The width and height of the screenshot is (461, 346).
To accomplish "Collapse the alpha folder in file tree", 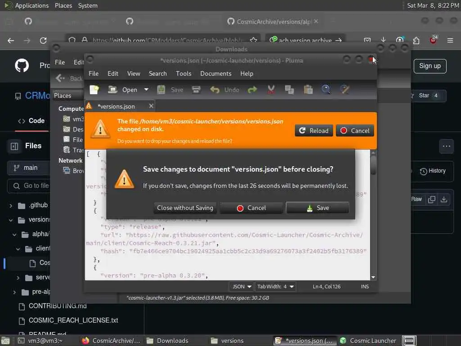I will click(x=14, y=234).
